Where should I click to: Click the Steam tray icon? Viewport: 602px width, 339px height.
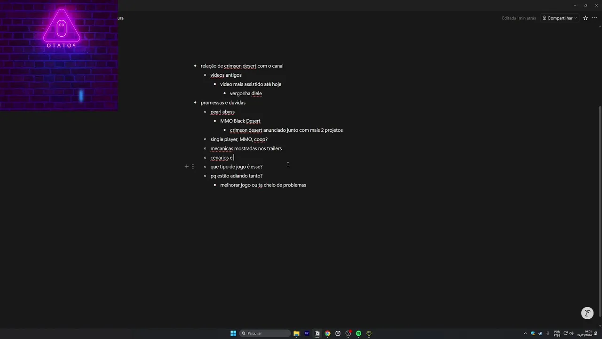click(540, 333)
